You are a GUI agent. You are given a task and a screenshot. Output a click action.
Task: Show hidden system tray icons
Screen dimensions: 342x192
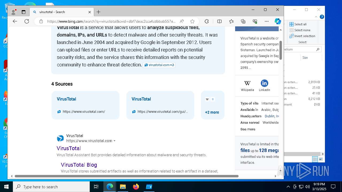pos(288,187)
